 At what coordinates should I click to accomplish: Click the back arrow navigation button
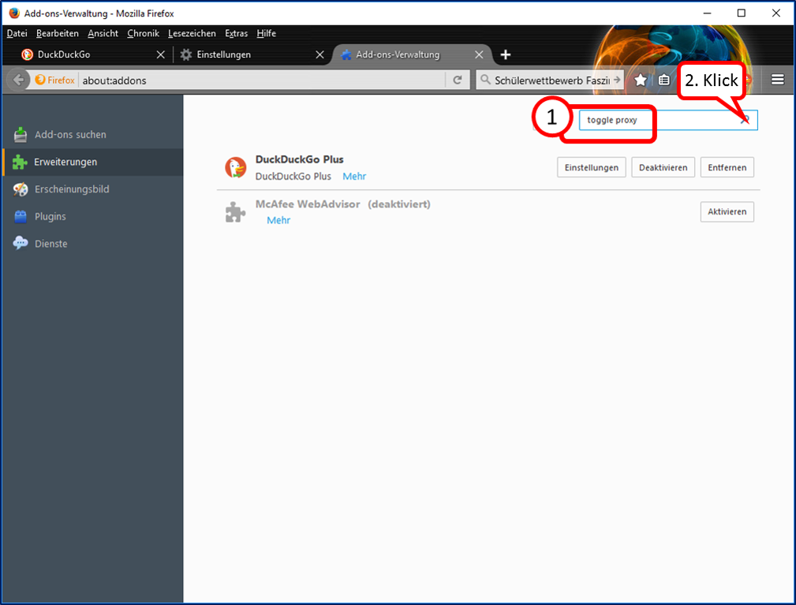point(18,80)
